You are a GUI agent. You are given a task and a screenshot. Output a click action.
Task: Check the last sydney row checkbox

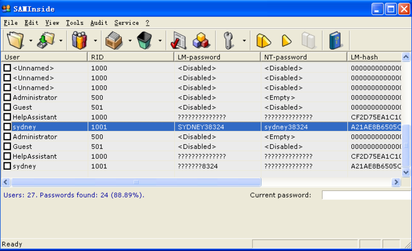click(7, 166)
